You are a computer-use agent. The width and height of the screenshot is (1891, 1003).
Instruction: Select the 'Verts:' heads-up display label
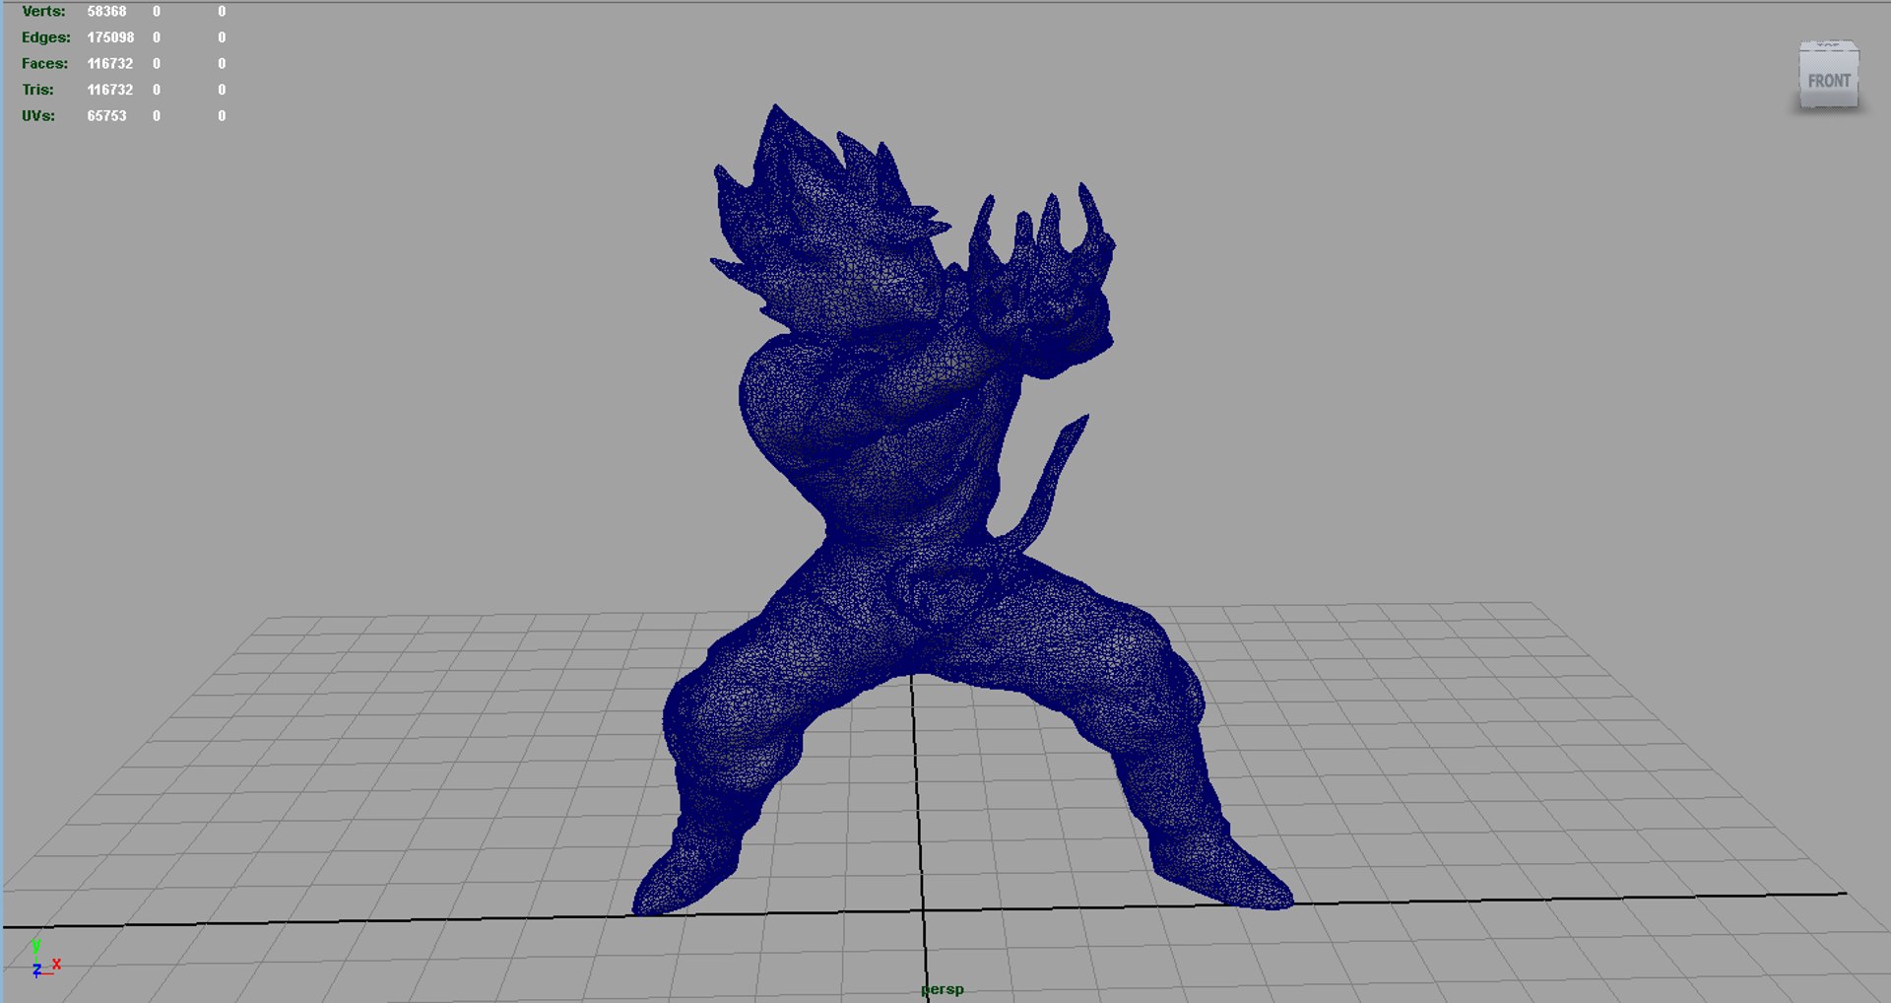pyautogui.click(x=43, y=12)
